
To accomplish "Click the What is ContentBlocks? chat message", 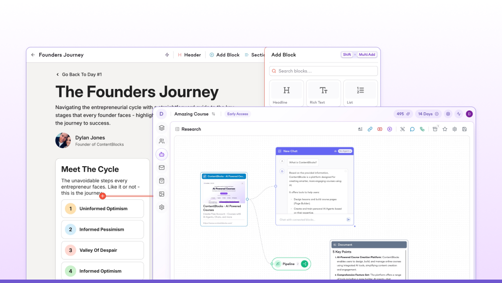I will 303,162.
